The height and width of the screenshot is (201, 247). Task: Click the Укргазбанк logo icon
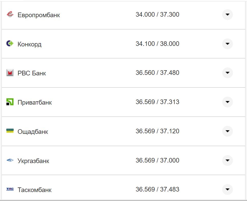10,160
